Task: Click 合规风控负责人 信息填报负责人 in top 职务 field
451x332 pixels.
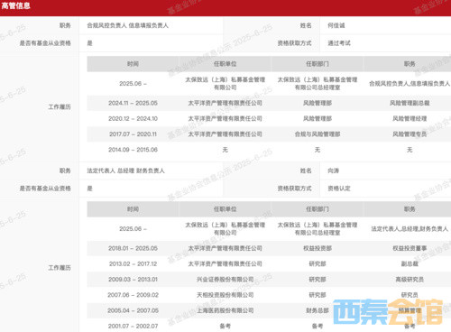Action: click(x=127, y=25)
